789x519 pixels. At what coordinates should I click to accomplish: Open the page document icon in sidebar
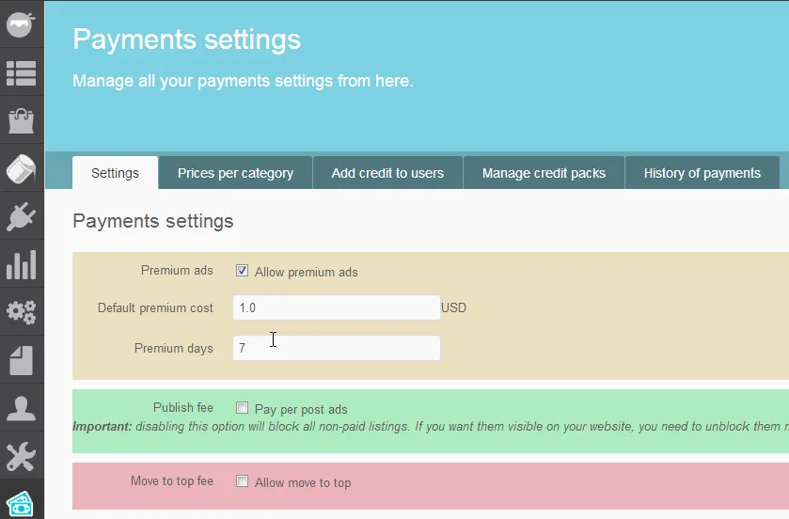(x=21, y=360)
